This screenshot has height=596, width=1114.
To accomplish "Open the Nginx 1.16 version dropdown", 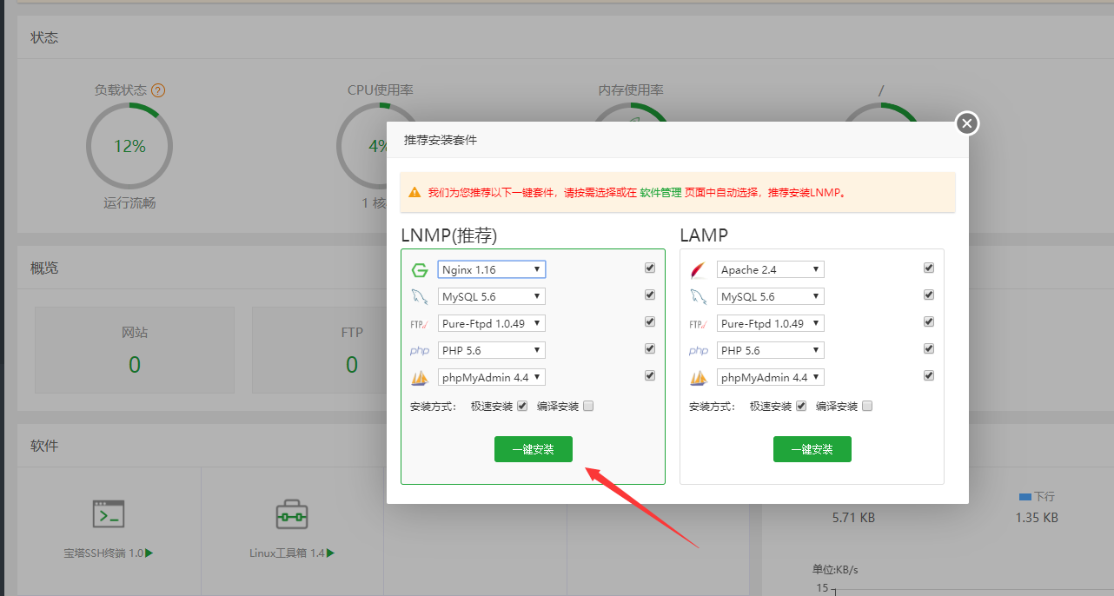I will coord(492,270).
